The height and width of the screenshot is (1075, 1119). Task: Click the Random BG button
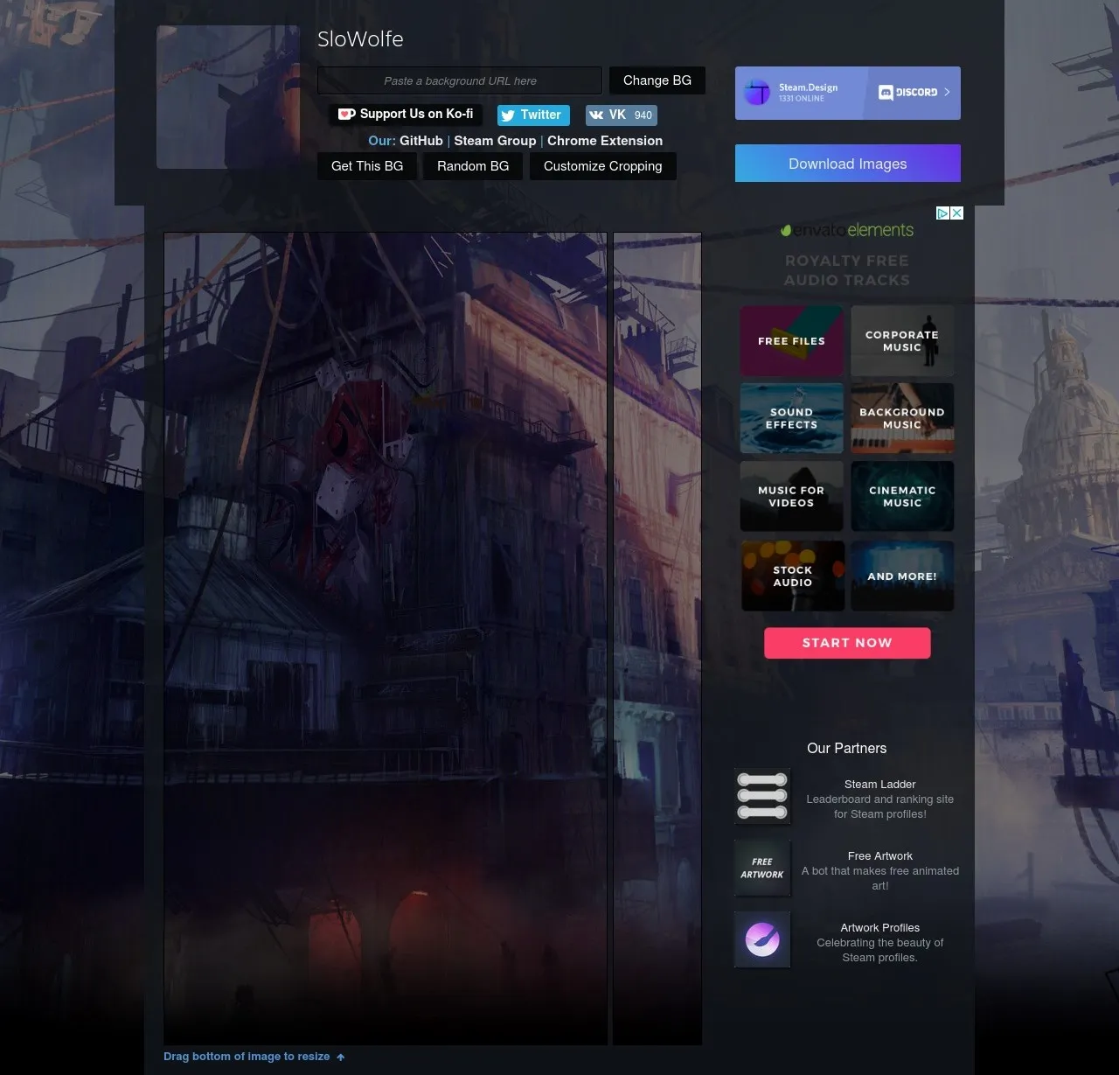click(473, 166)
